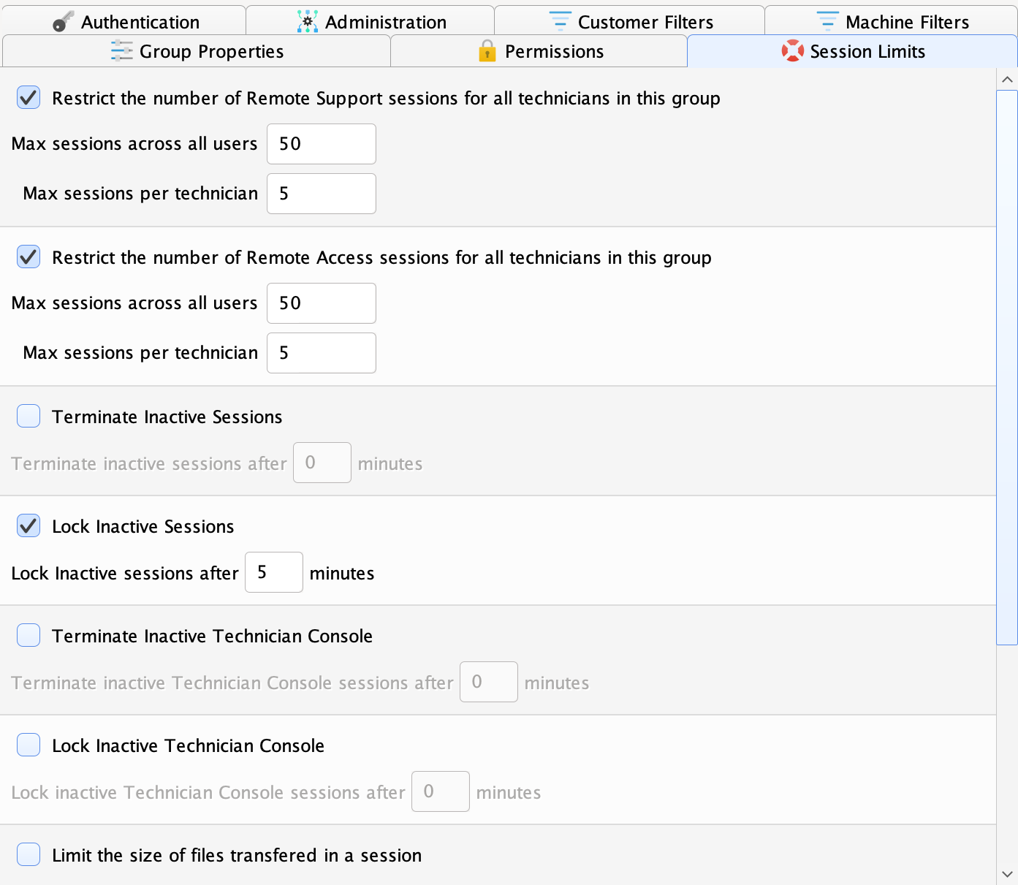Click the scrollbar up arrow
Screen dimensions: 1018x885
pyautogui.click(x=1007, y=79)
